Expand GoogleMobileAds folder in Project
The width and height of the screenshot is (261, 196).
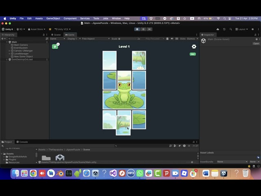coord(4,157)
